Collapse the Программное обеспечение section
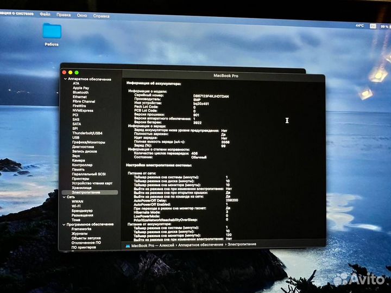 pos(64,225)
